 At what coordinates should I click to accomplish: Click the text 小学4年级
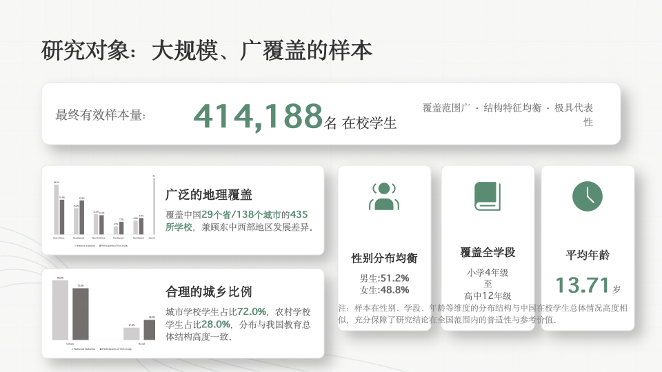pos(488,273)
